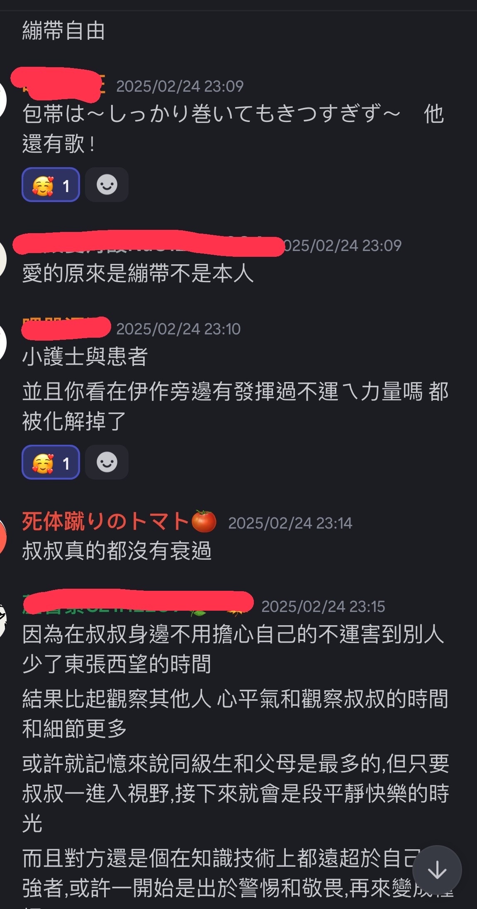Tap avatar beside the 小護士與患者 message
Screen dimensions: 477x909
click(x=3, y=343)
